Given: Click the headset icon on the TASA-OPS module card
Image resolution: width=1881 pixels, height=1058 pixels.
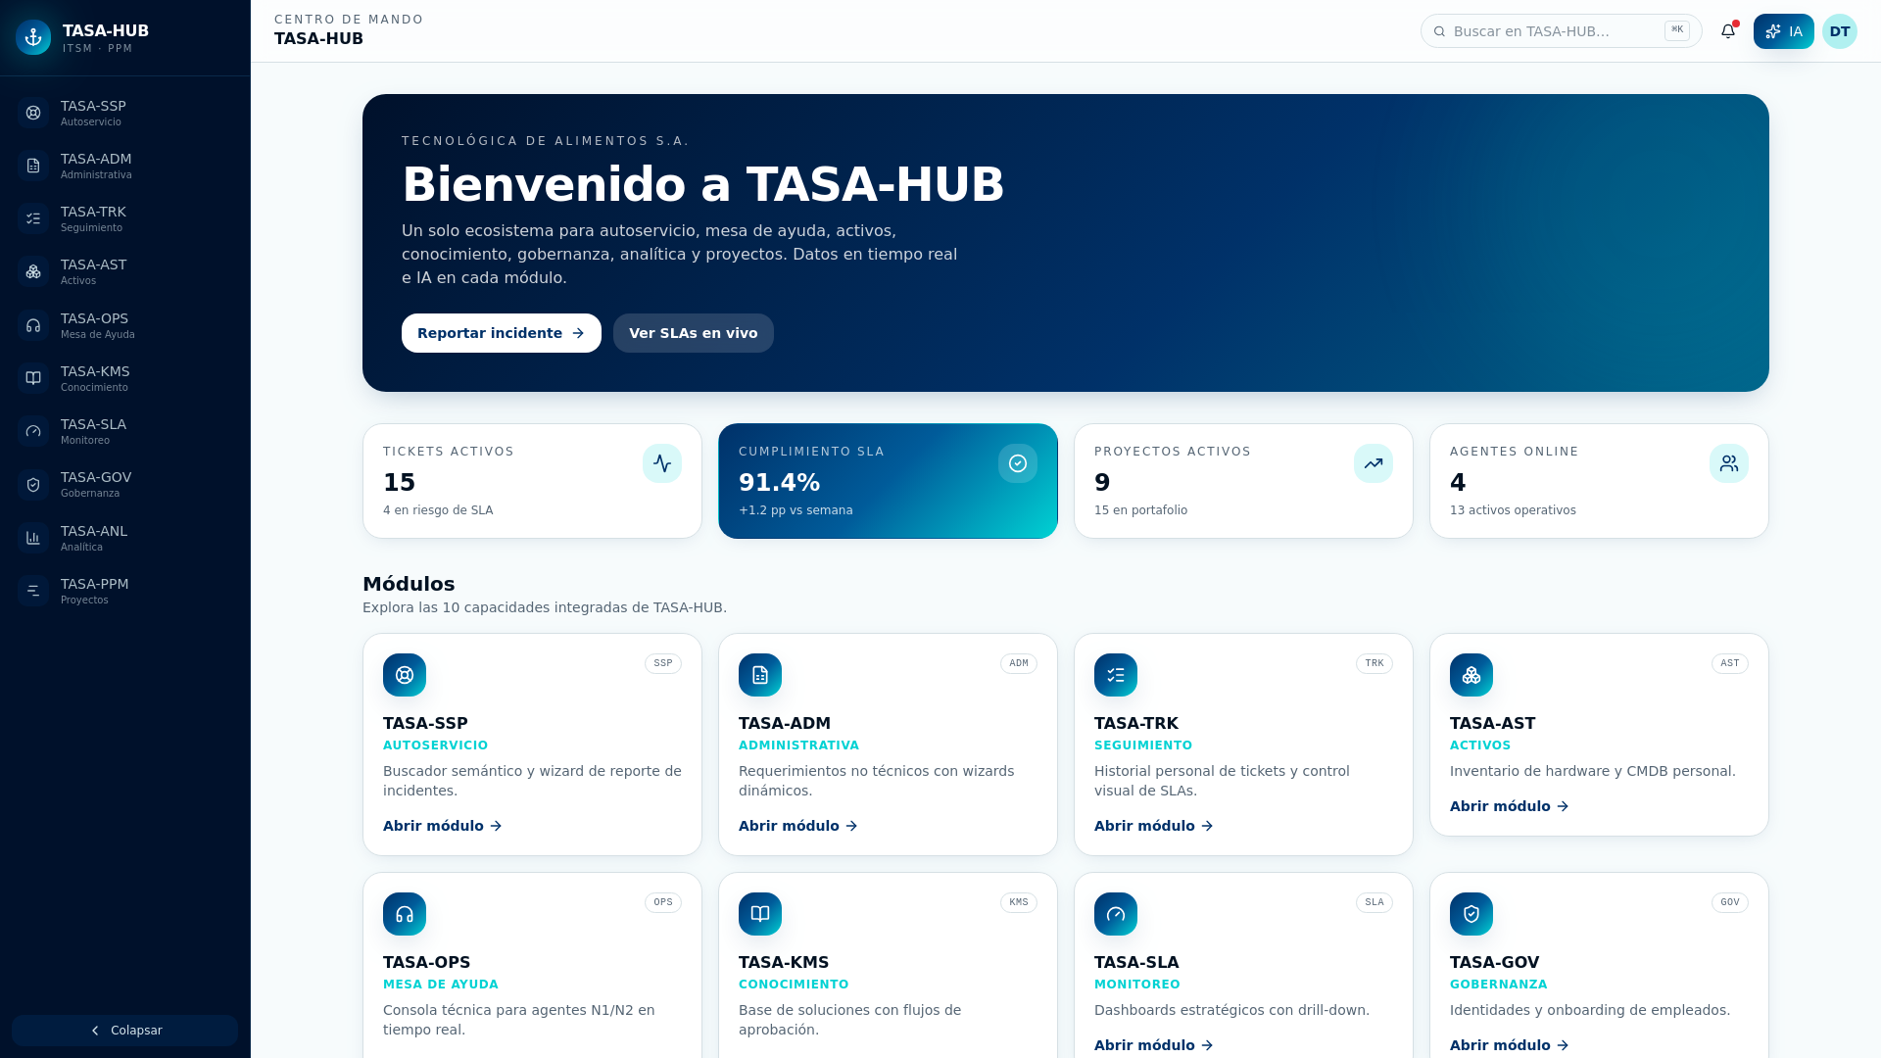Looking at the screenshot, I should [x=405, y=914].
